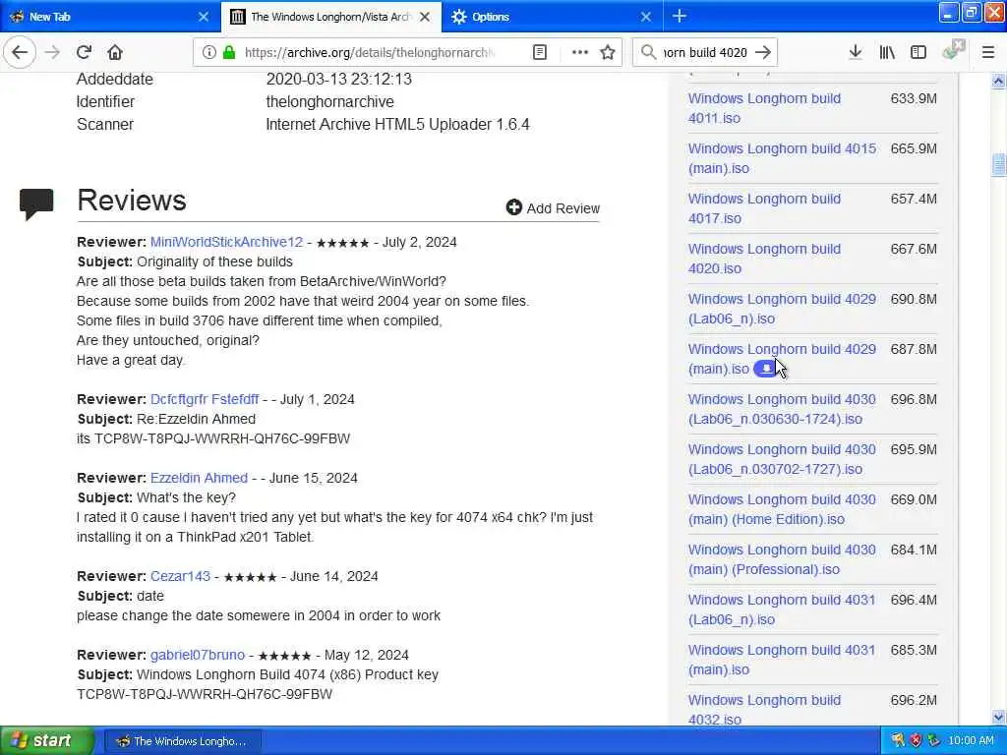The width and height of the screenshot is (1007, 755).
Task: Close the Options tab
Action: tap(646, 17)
